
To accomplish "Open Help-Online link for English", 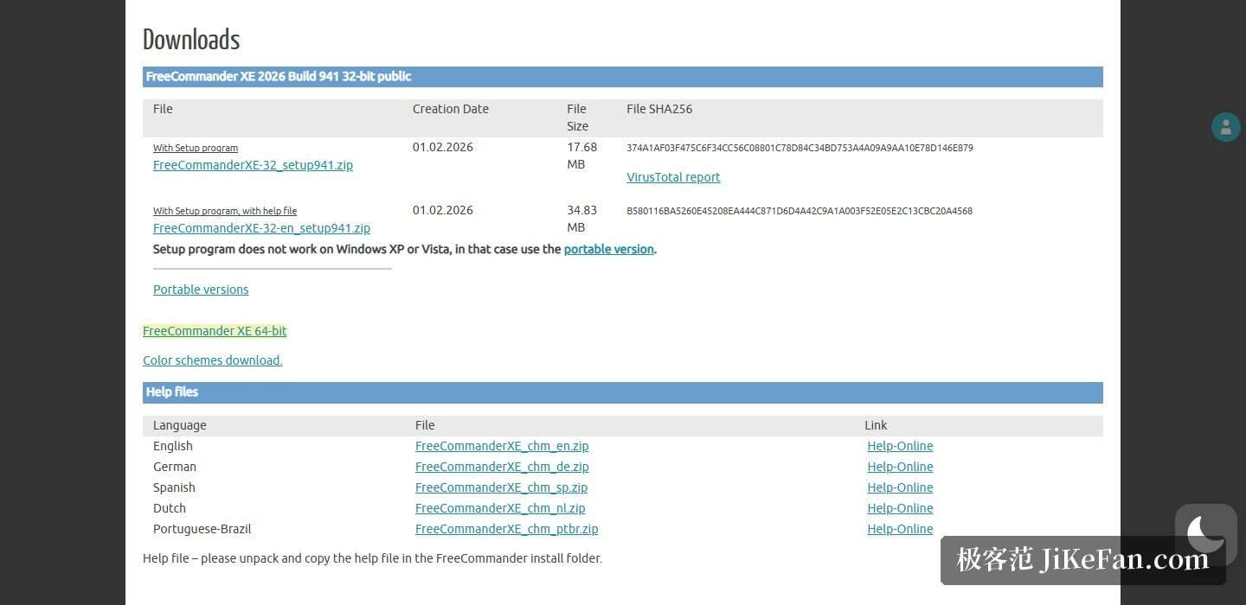I will pos(900,446).
